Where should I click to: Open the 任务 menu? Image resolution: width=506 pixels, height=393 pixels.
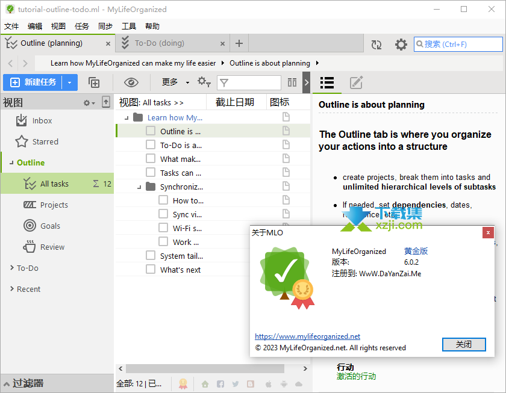[x=82, y=26]
